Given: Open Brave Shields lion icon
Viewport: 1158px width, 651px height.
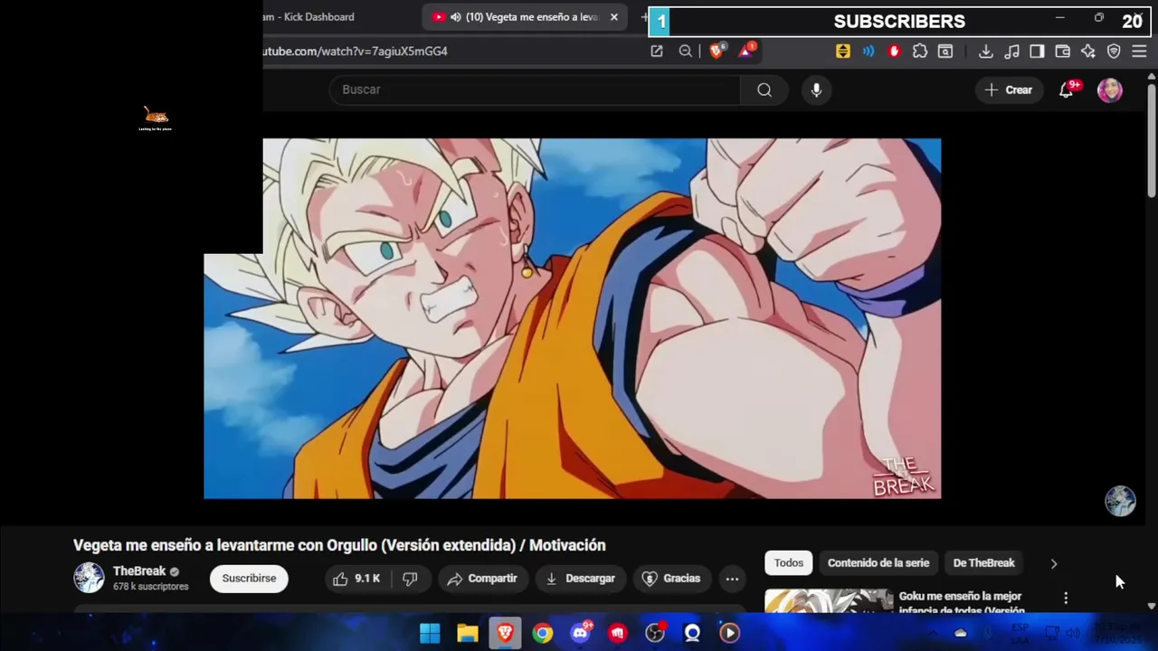Looking at the screenshot, I should (717, 52).
